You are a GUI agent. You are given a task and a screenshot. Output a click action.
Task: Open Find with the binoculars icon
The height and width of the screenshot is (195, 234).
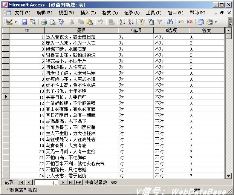pyautogui.click(x=170, y=22)
